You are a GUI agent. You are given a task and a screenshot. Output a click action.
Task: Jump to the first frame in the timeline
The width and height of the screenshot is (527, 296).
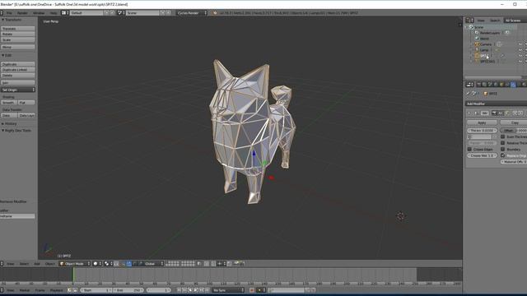tap(179, 290)
